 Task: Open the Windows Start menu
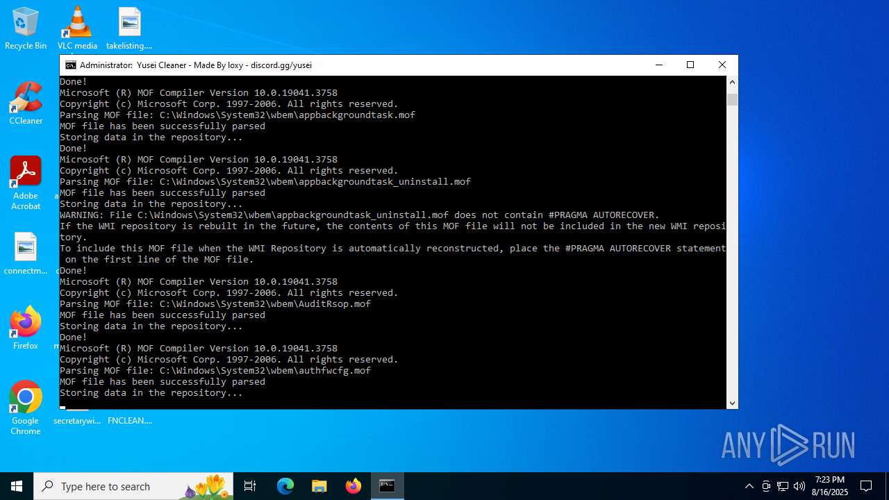(x=17, y=486)
